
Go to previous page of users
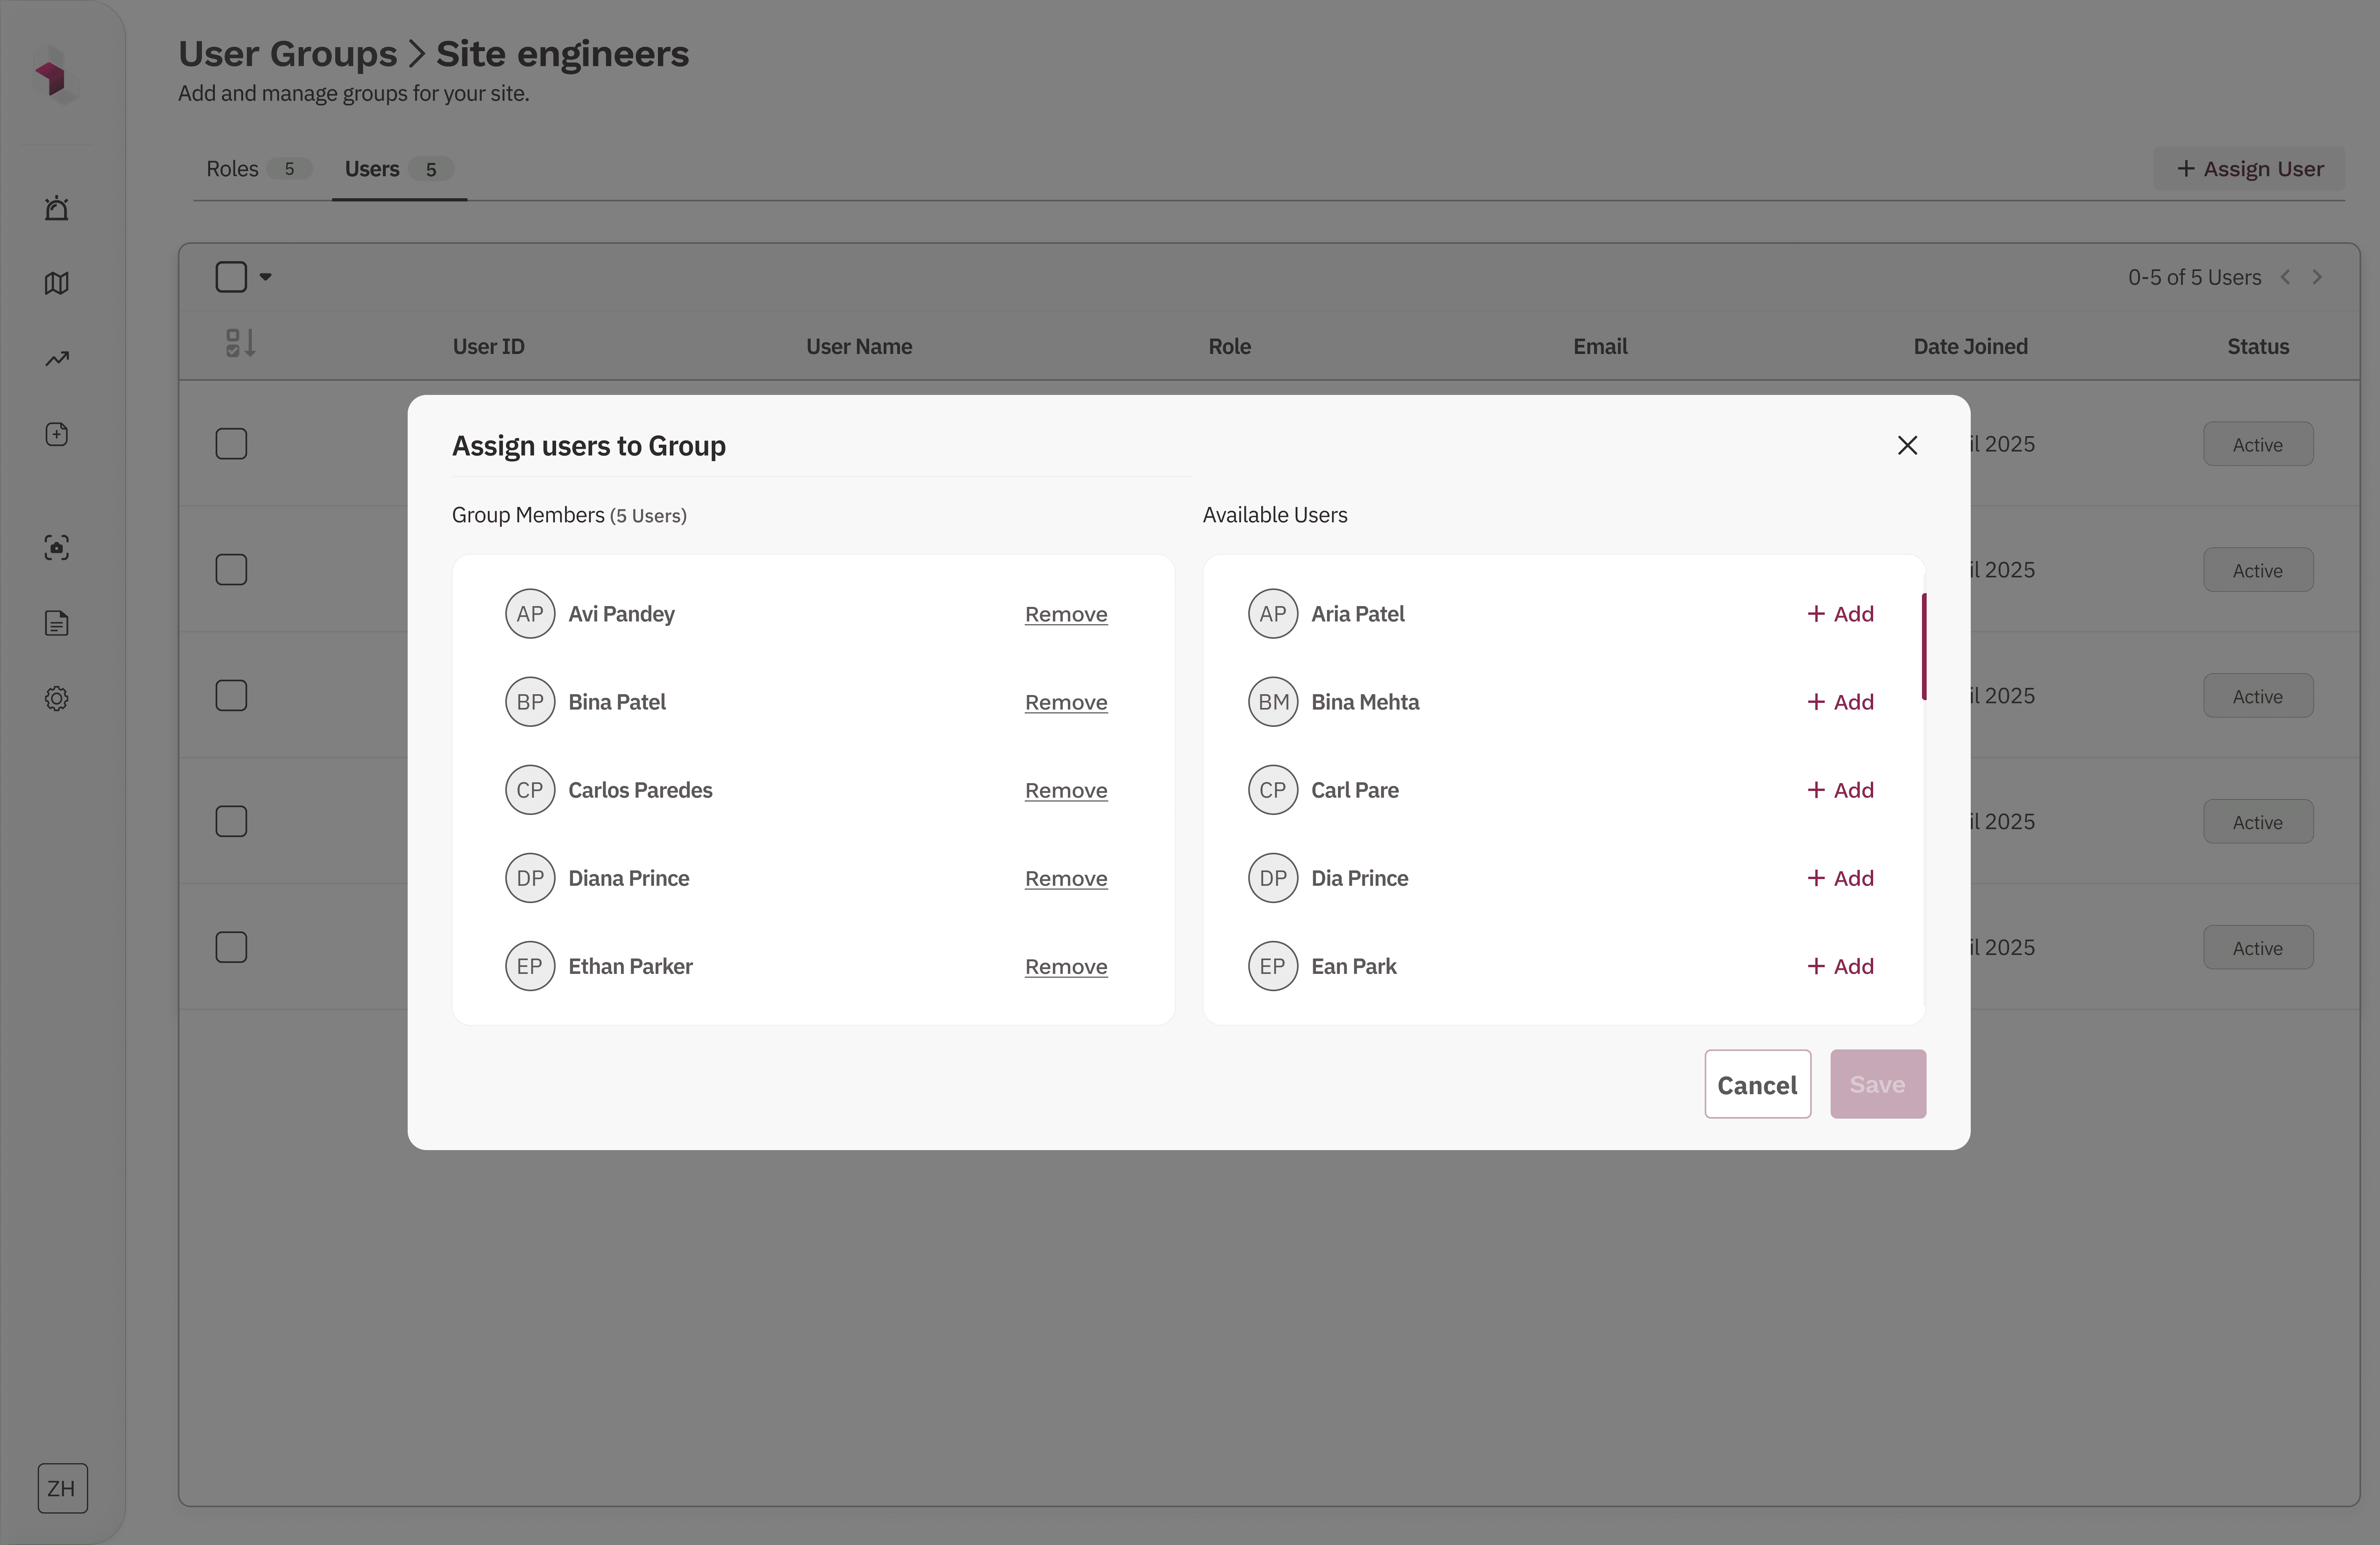point(2285,278)
